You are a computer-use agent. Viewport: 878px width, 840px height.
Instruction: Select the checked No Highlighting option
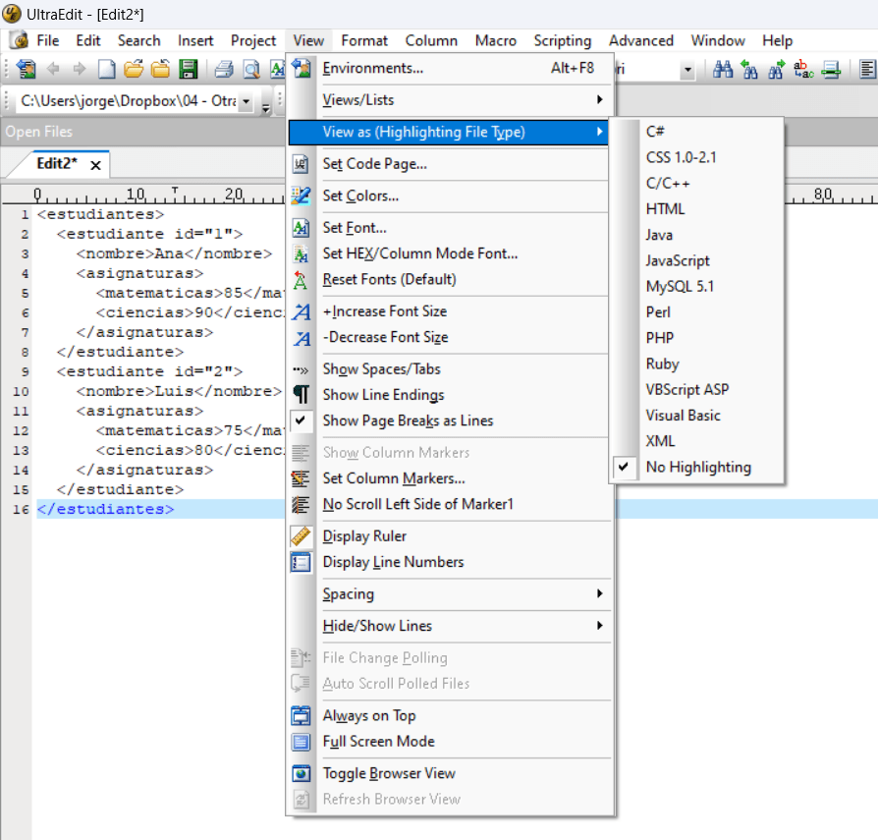(x=697, y=468)
